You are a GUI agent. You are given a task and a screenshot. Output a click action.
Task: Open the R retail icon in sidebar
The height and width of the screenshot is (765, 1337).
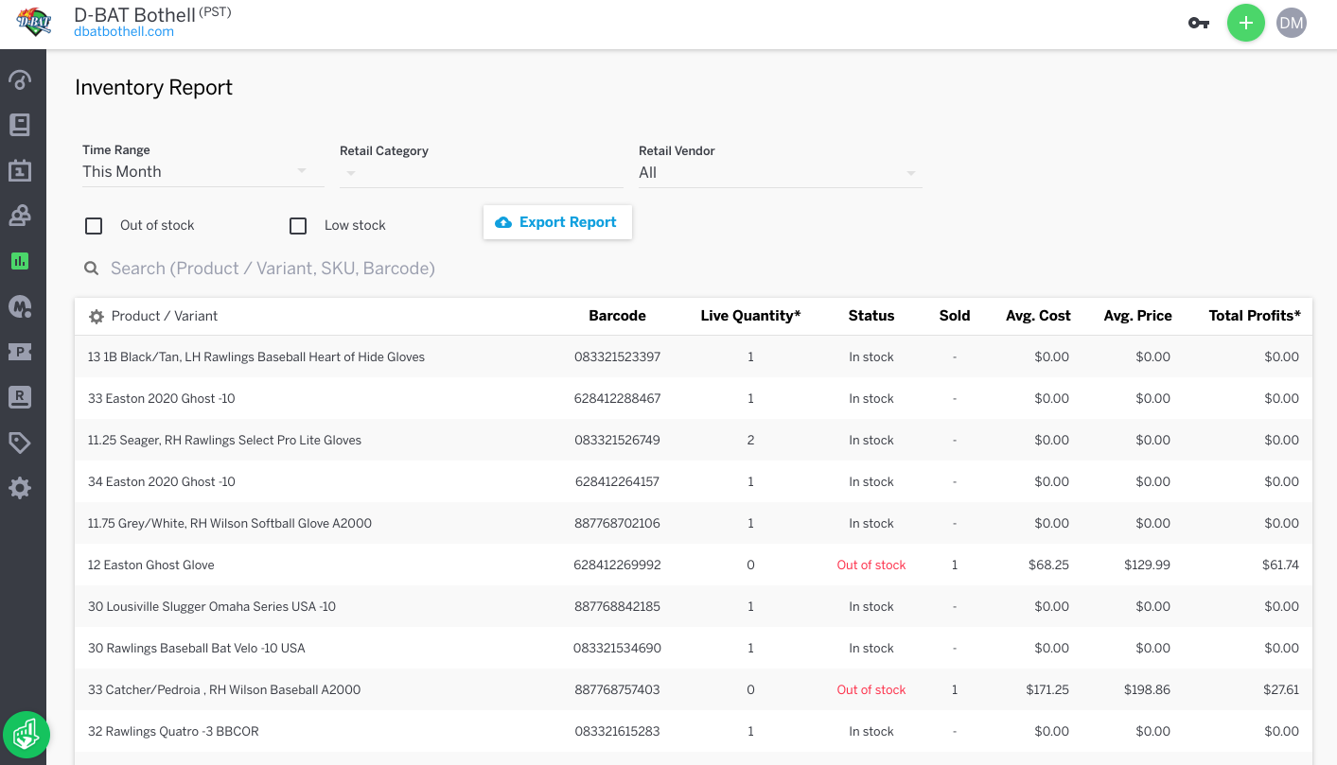[x=20, y=397]
